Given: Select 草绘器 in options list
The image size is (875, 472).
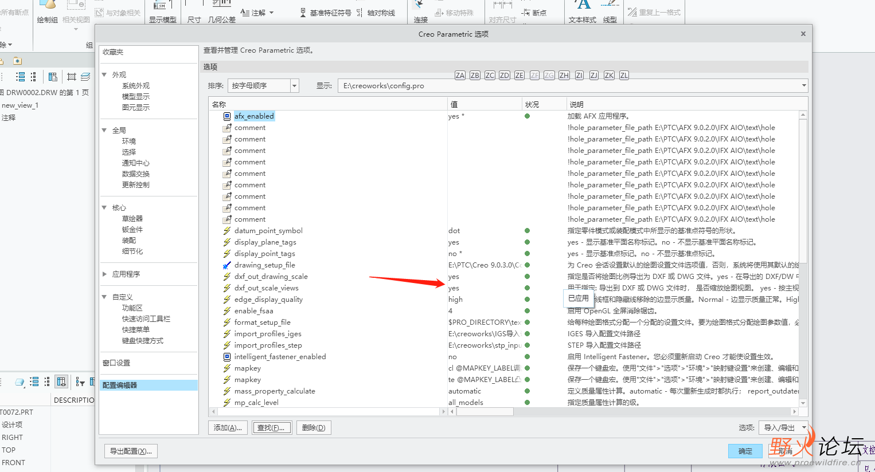Looking at the screenshot, I should coord(132,219).
